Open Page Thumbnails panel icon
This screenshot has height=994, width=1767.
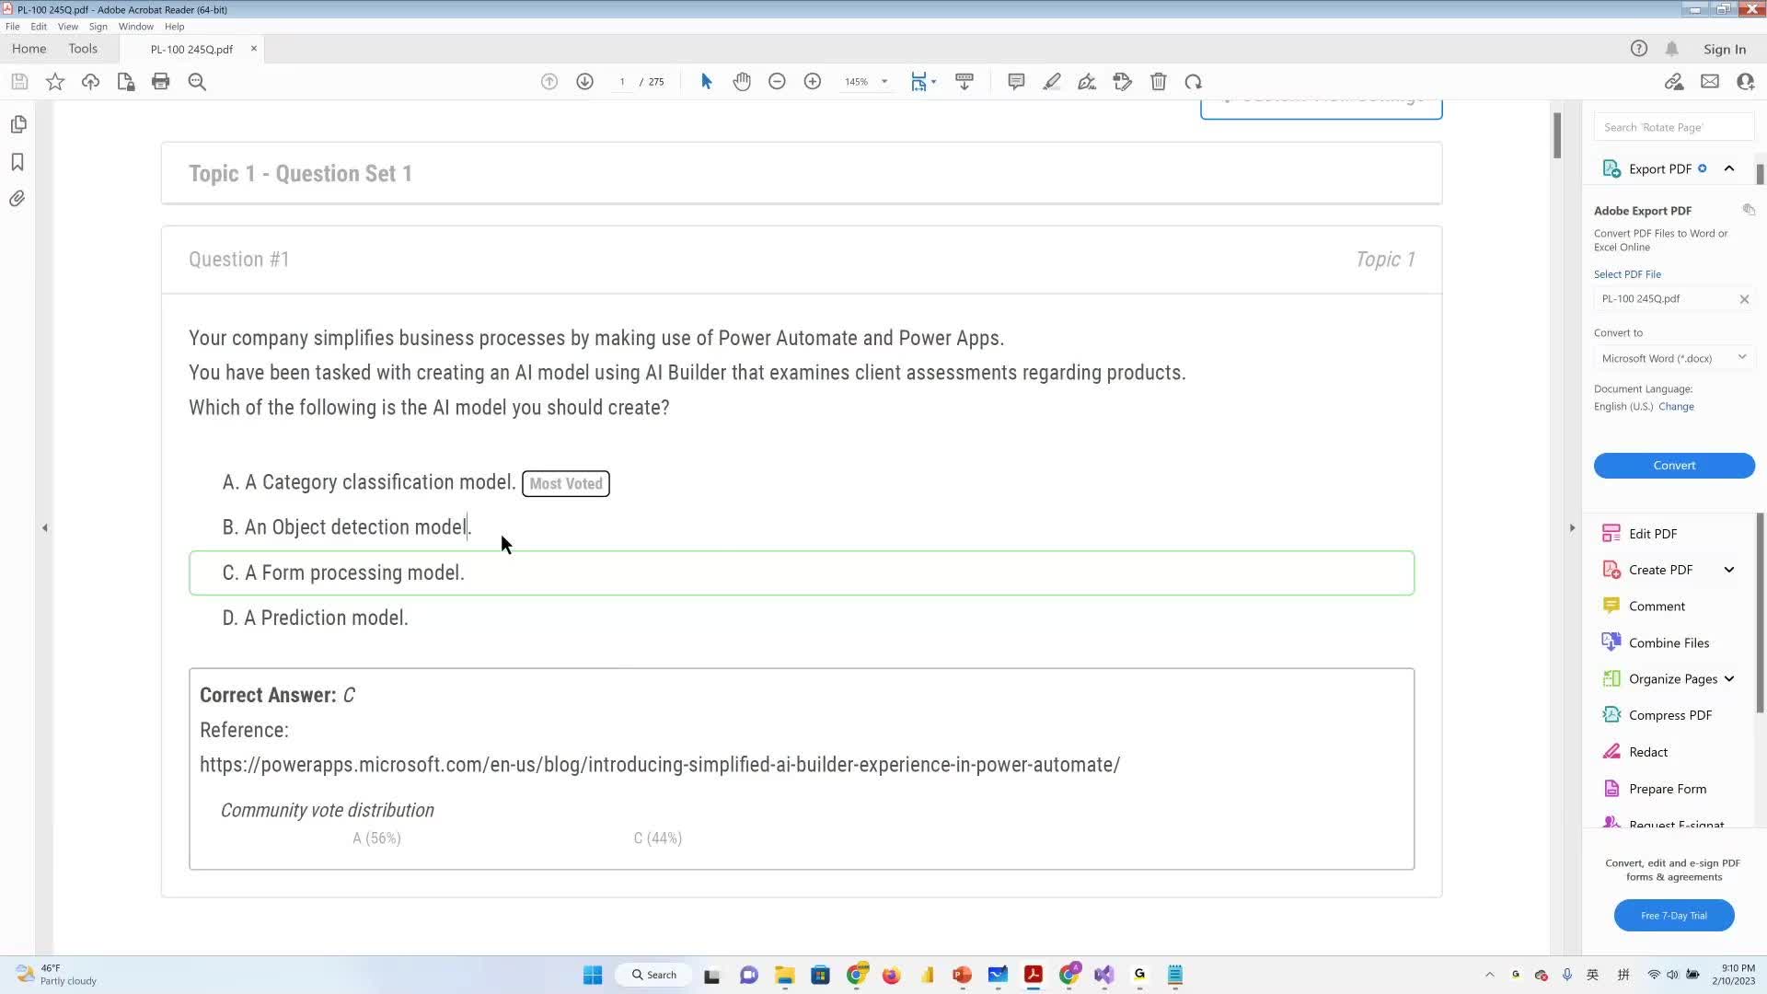(18, 124)
